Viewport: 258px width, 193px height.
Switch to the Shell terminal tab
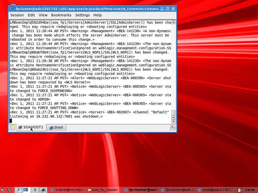[x=56, y=127]
